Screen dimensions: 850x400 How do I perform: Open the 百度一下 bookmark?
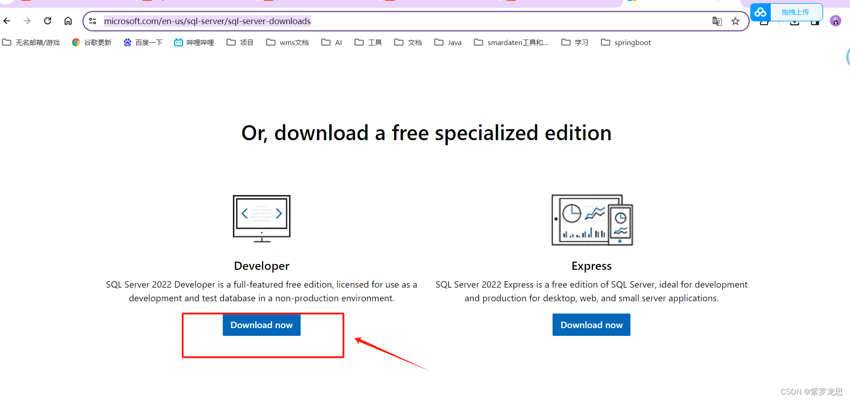pyautogui.click(x=143, y=42)
